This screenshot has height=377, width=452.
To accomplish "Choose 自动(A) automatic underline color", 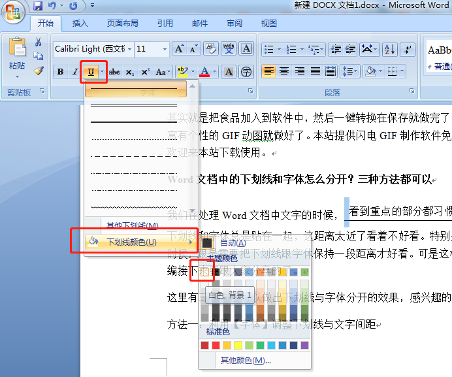I will (x=233, y=242).
